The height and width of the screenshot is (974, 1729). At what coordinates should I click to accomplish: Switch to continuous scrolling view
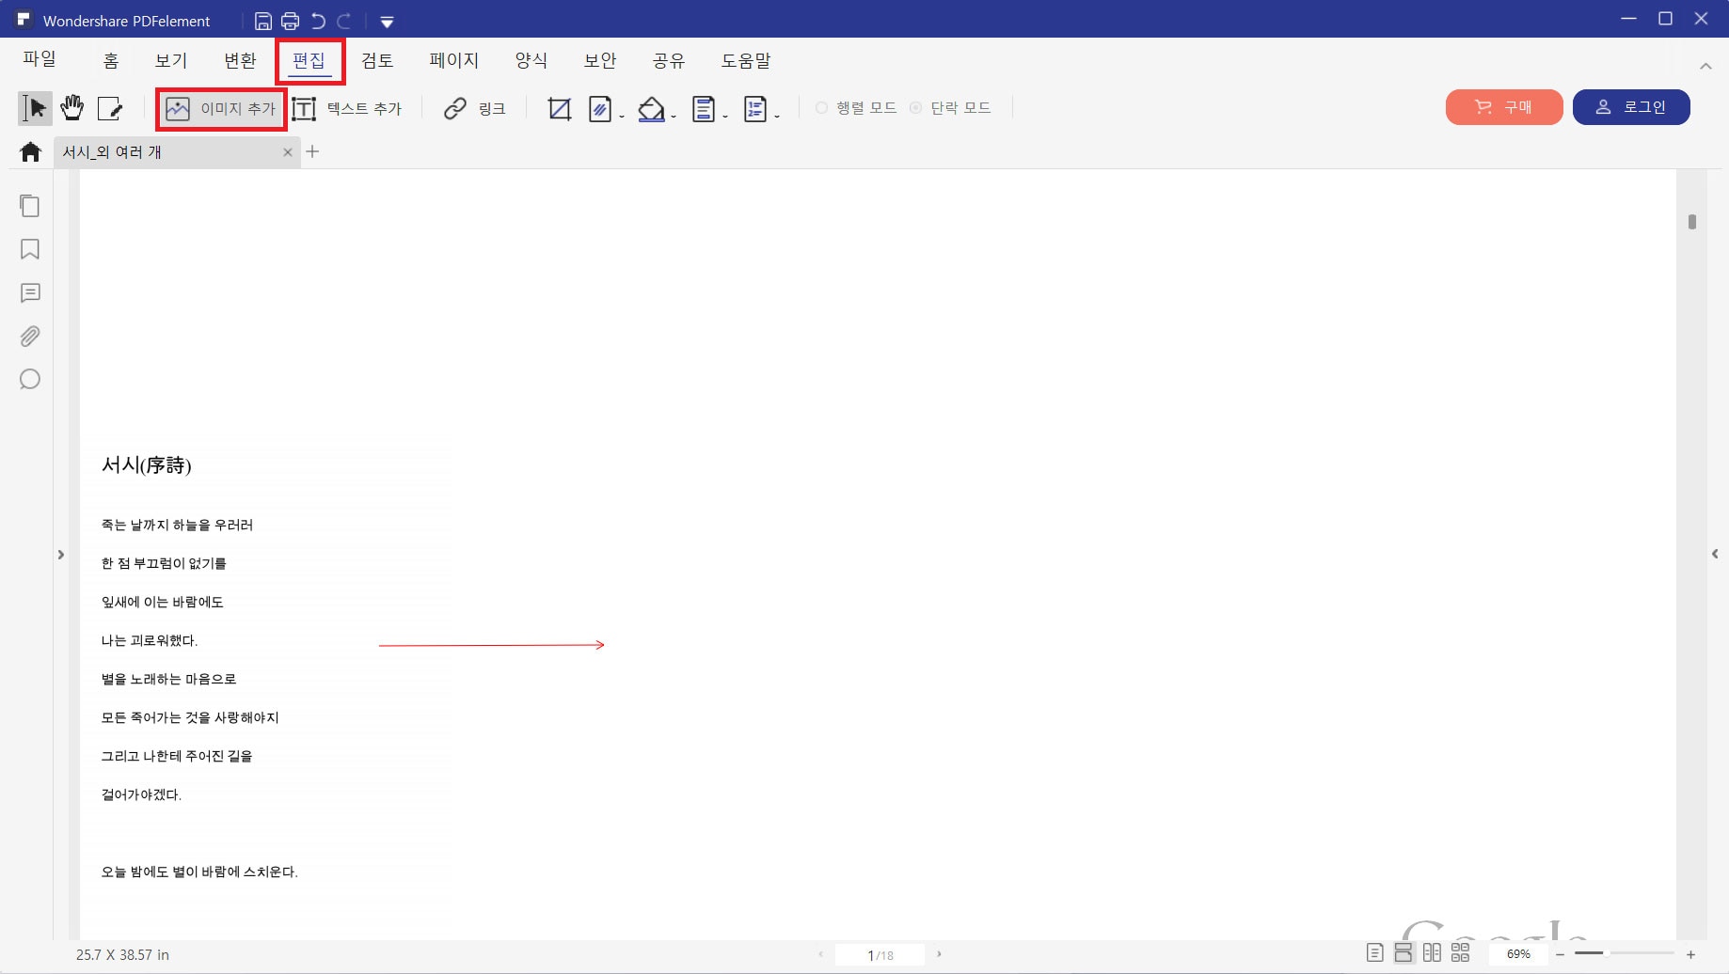pyautogui.click(x=1404, y=953)
